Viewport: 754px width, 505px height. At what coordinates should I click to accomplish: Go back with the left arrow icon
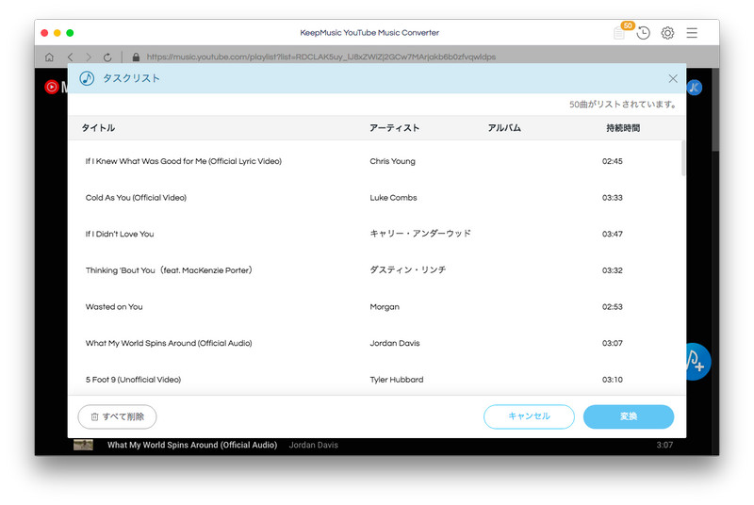pyautogui.click(x=70, y=57)
